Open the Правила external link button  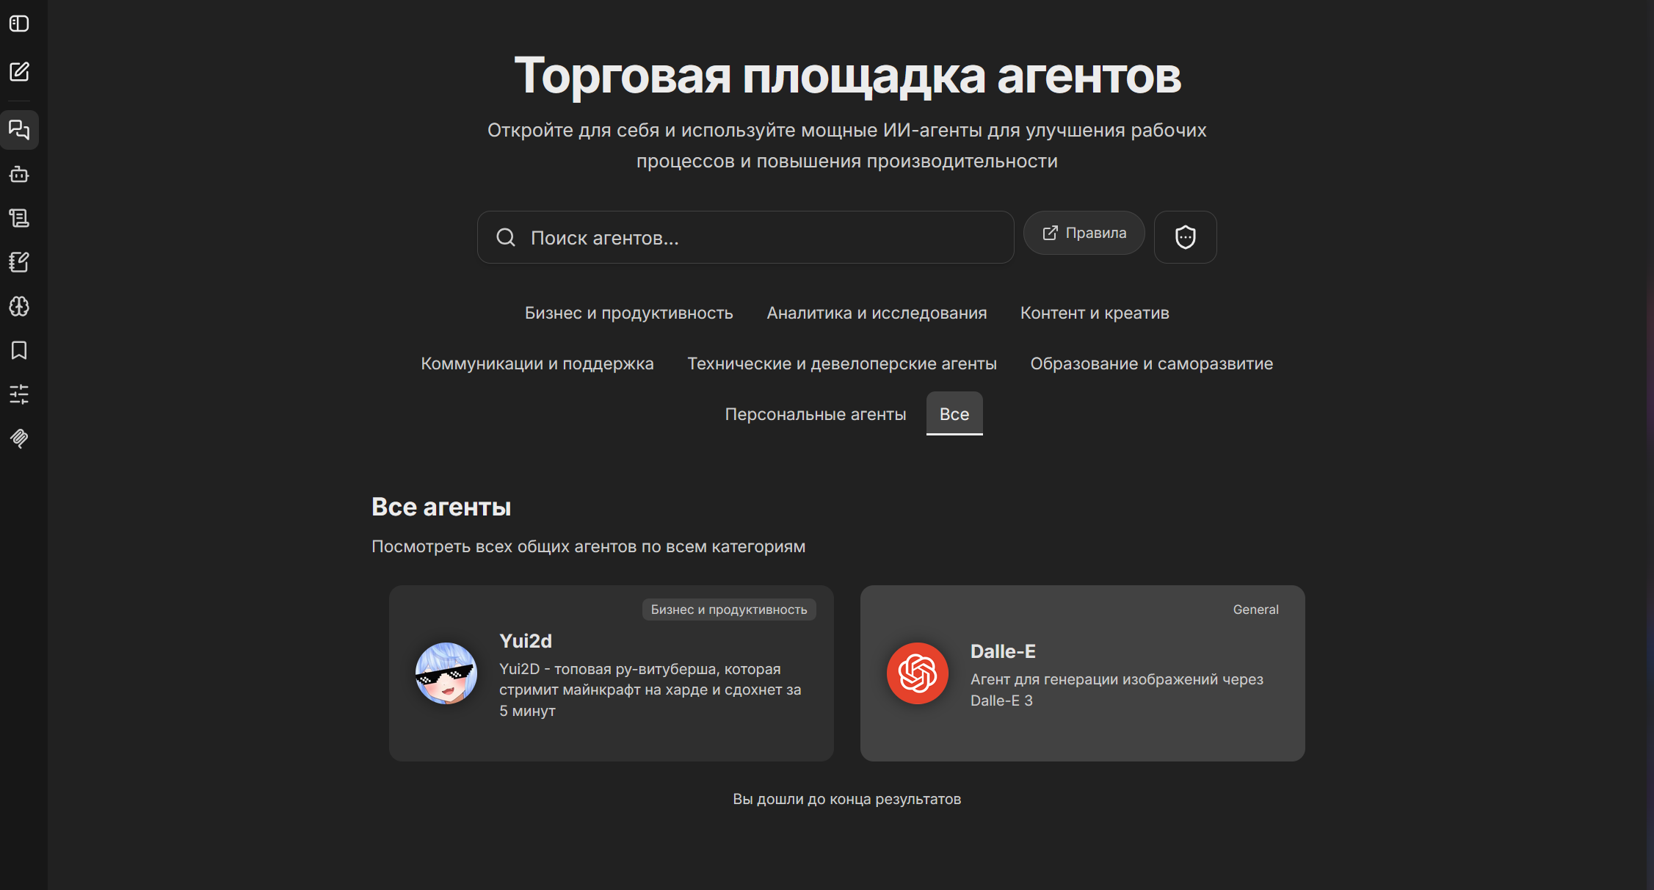tap(1084, 233)
